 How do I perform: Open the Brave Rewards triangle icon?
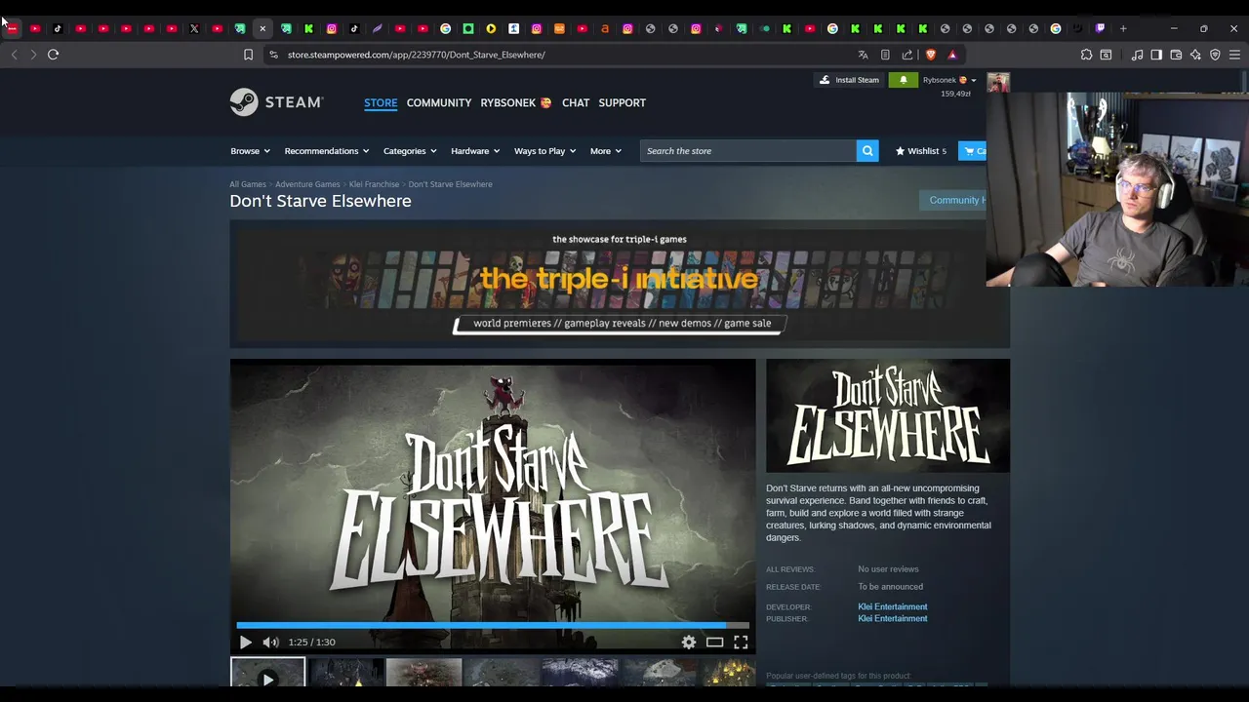[952, 55]
